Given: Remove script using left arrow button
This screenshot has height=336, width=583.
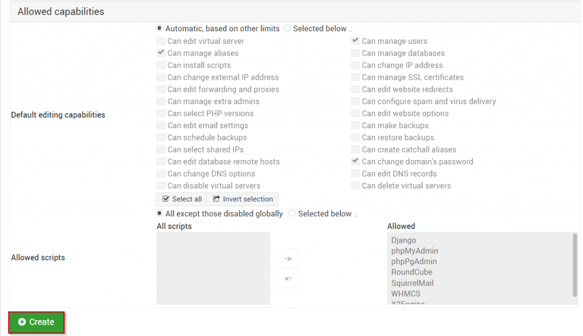Looking at the screenshot, I should click(288, 278).
